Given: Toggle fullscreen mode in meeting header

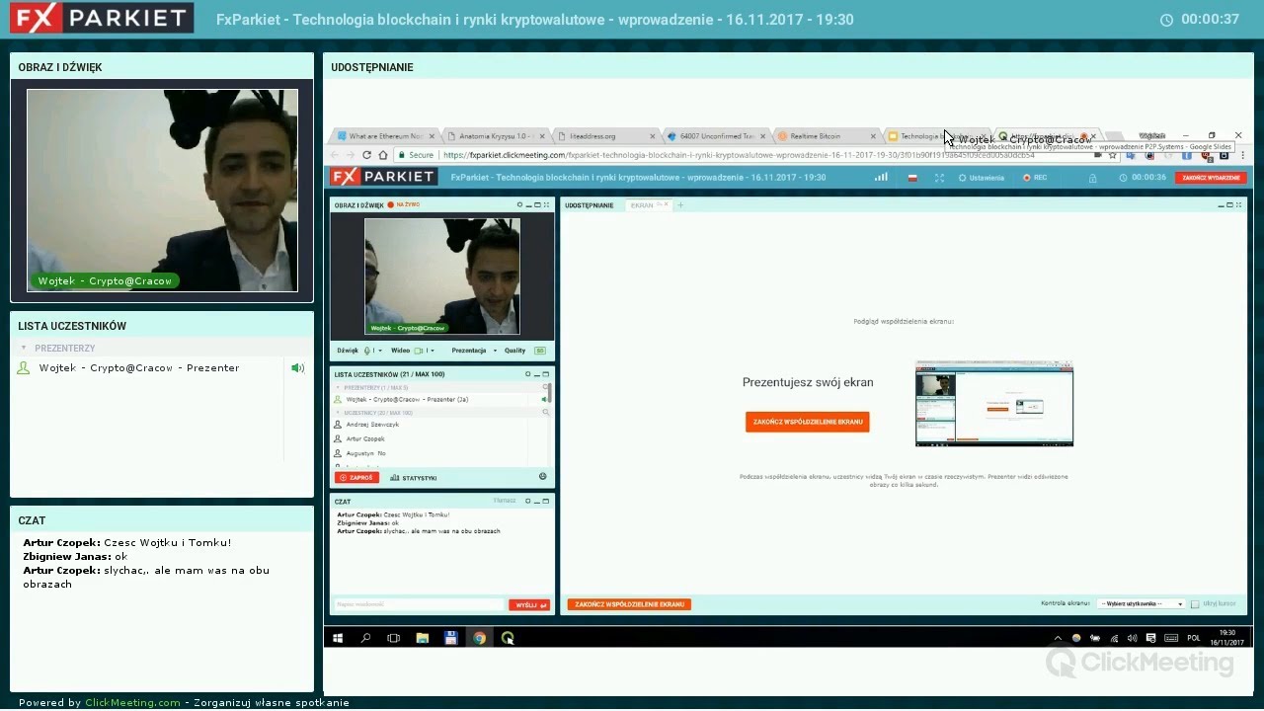Looking at the screenshot, I should point(939,178).
